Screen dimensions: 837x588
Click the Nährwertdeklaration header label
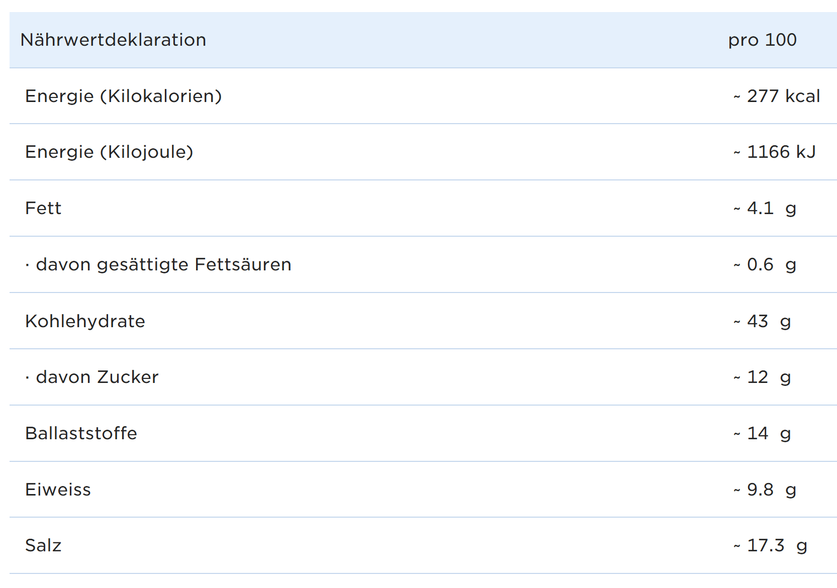tap(113, 40)
